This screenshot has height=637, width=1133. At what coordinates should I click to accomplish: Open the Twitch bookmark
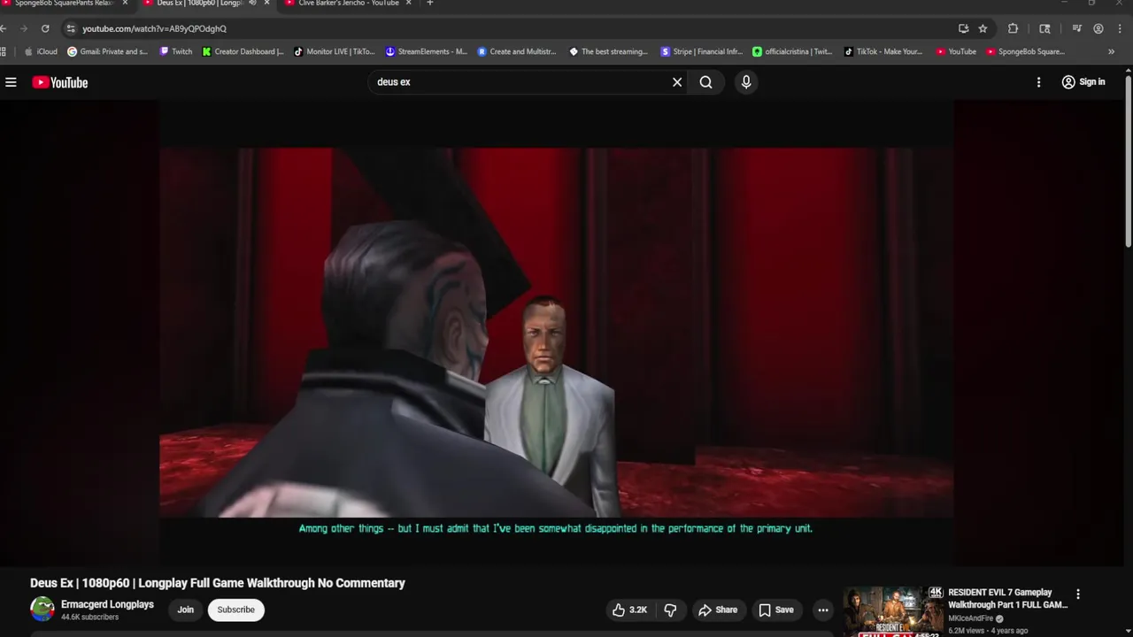(x=175, y=51)
